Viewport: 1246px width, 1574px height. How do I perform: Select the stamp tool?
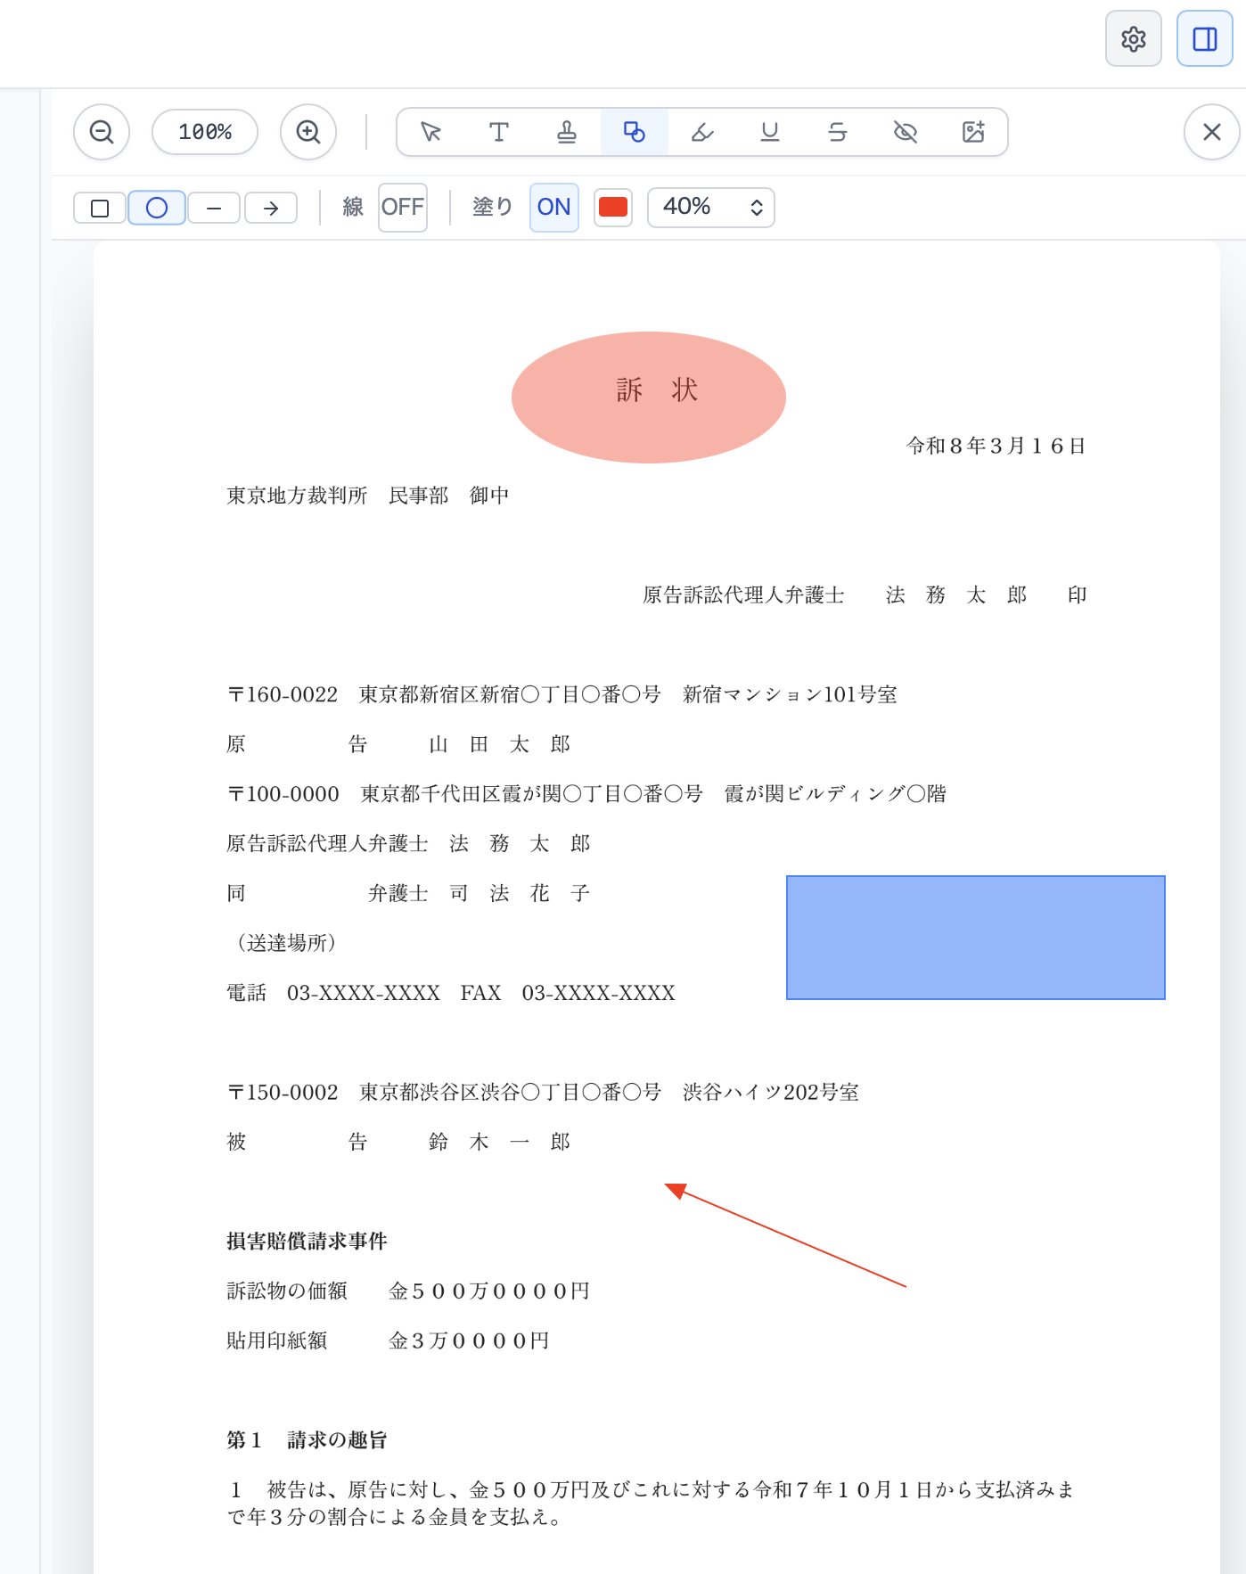[x=567, y=132]
